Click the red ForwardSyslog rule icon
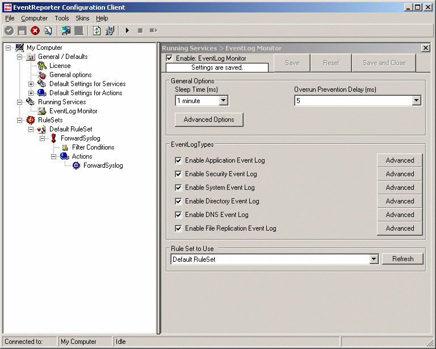Image resolution: width=436 pixels, height=349 pixels. click(54, 138)
